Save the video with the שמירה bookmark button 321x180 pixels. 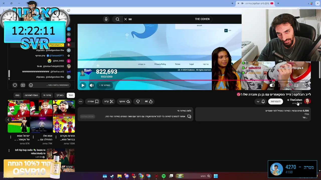click(93, 101)
